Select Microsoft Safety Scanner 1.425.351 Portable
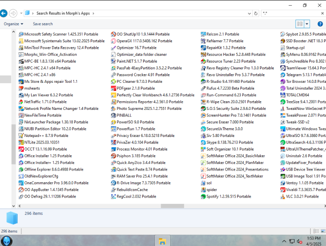 58,34
